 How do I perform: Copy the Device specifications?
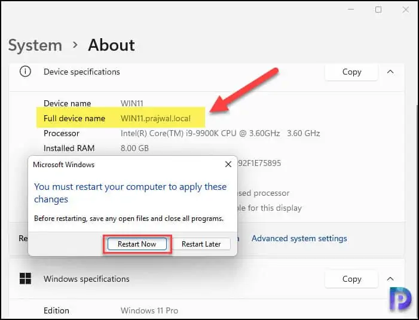[351, 72]
